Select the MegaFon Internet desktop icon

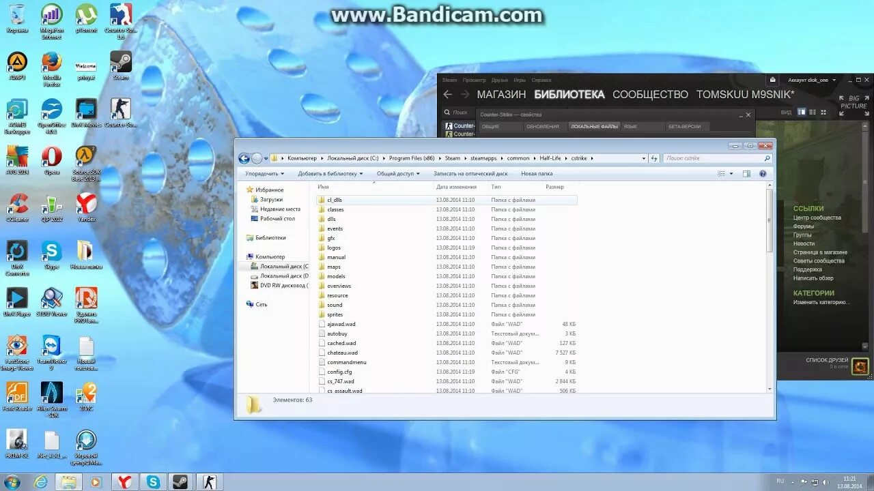tap(51, 23)
